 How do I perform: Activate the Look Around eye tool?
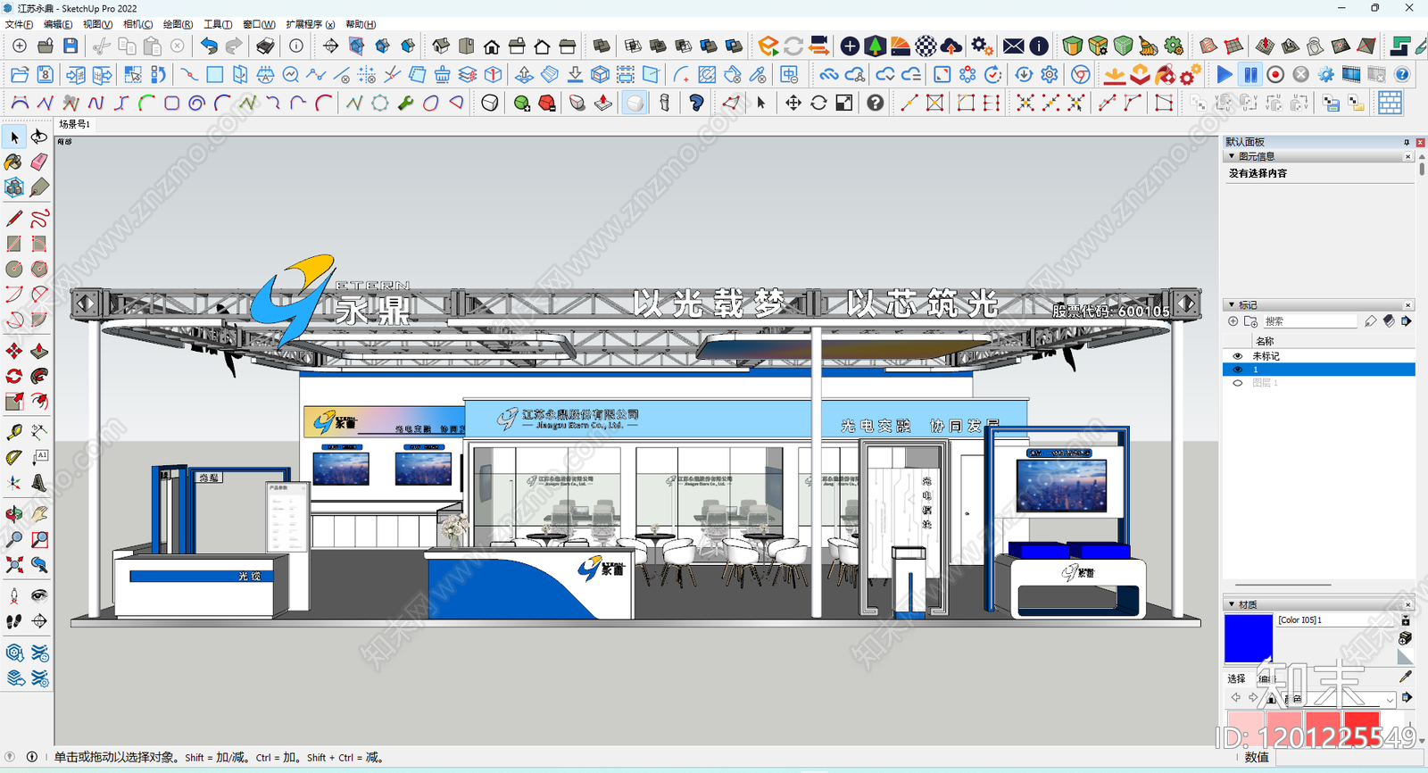[39, 595]
